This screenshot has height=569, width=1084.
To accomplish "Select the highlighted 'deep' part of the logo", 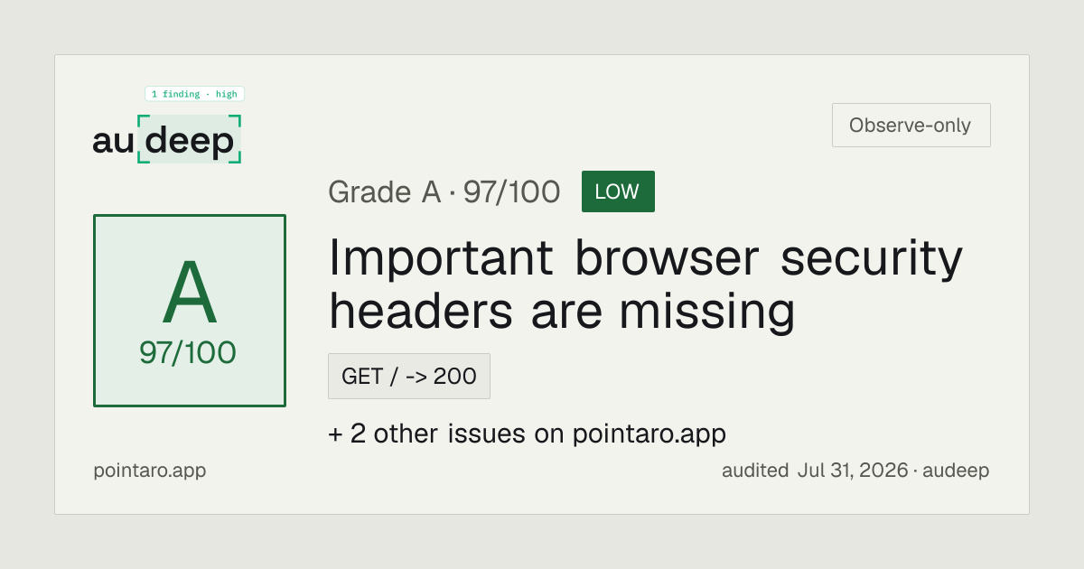I will 190,141.
